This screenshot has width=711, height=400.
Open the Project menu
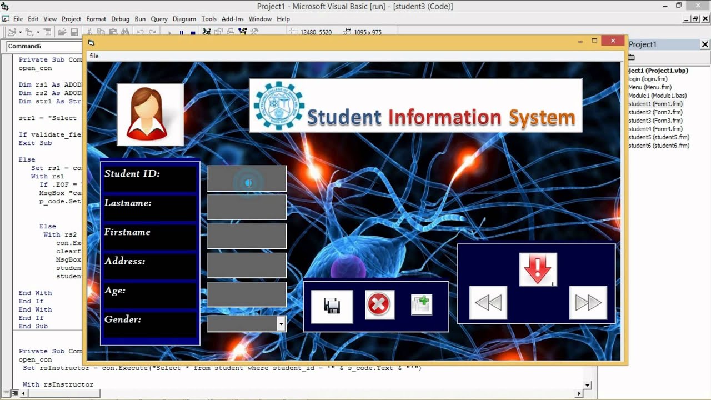click(x=71, y=19)
